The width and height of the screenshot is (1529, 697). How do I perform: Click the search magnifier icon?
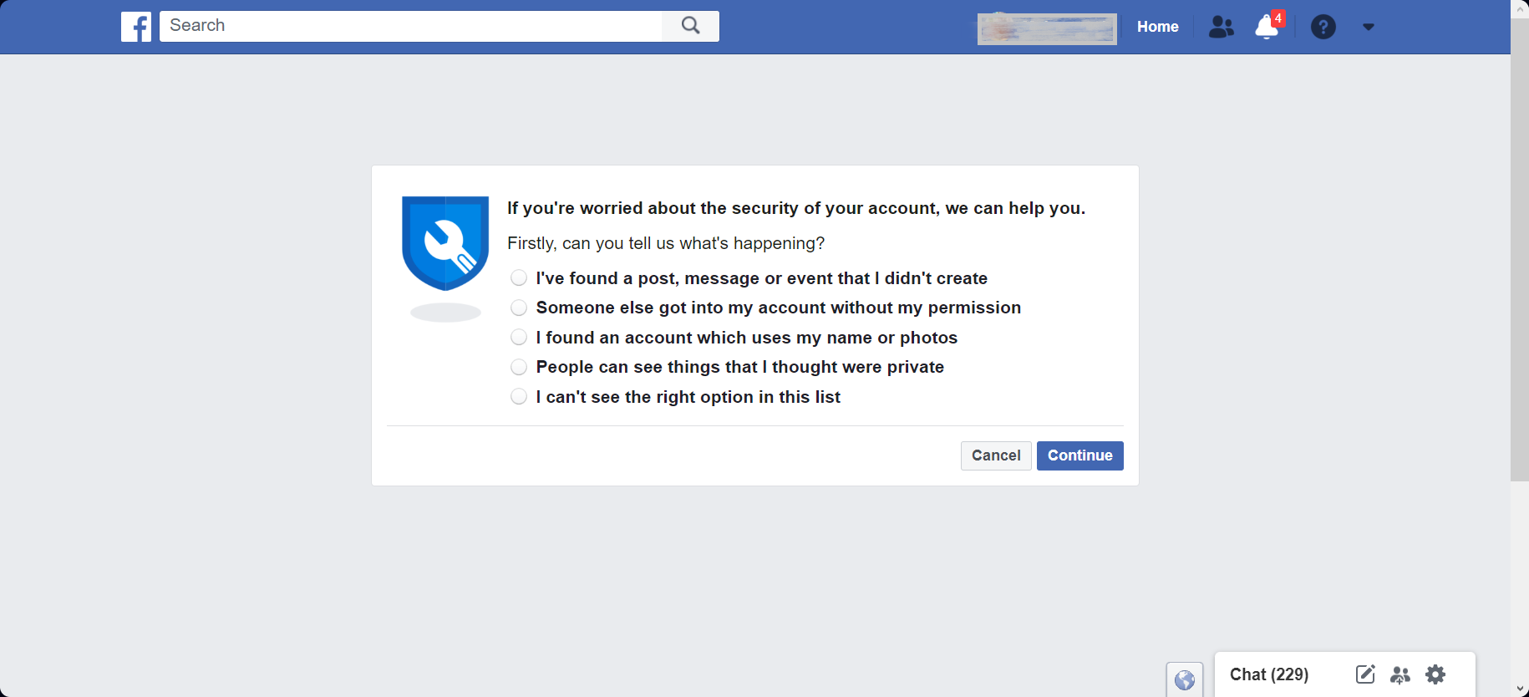[x=689, y=26]
